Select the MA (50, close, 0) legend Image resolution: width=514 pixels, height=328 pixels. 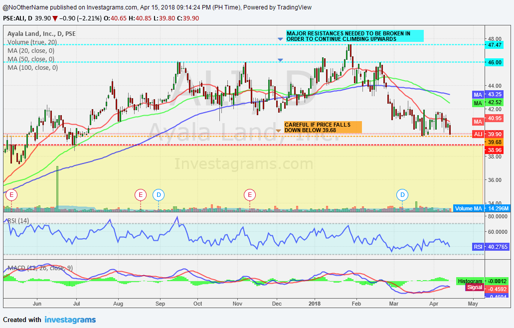click(31, 59)
